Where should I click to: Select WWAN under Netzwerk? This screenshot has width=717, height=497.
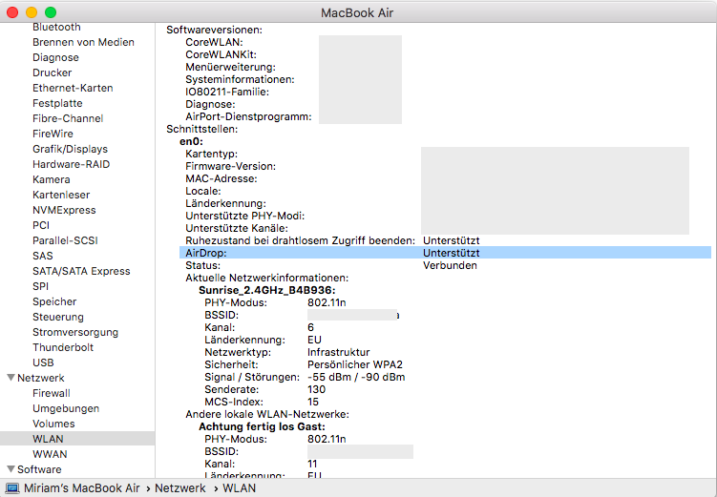point(50,454)
